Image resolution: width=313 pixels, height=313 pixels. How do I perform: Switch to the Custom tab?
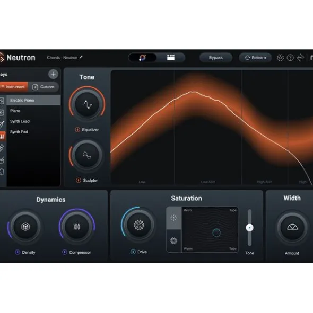(44, 87)
